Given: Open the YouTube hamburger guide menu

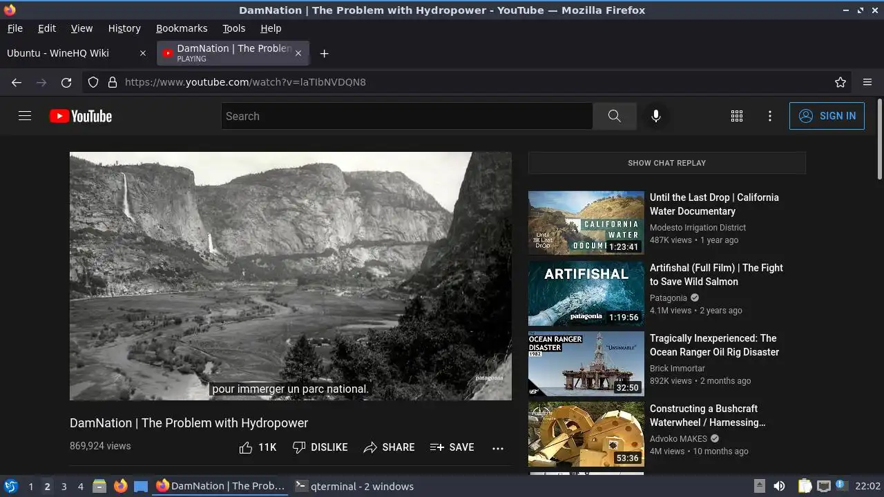Looking at the screenshot, I should tap(25, 116).
